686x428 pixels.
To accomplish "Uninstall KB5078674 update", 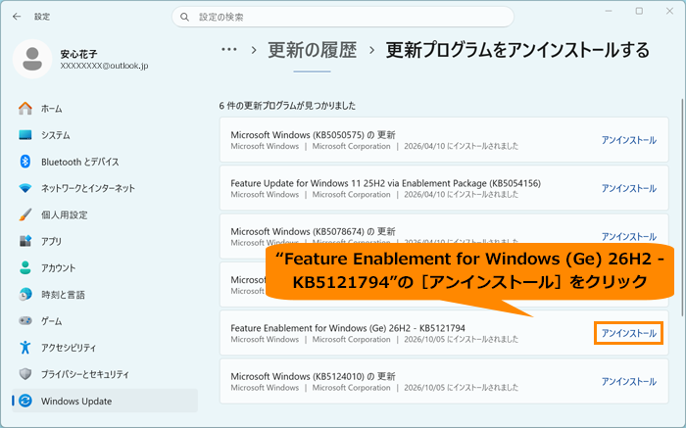I will coord(629,236).
